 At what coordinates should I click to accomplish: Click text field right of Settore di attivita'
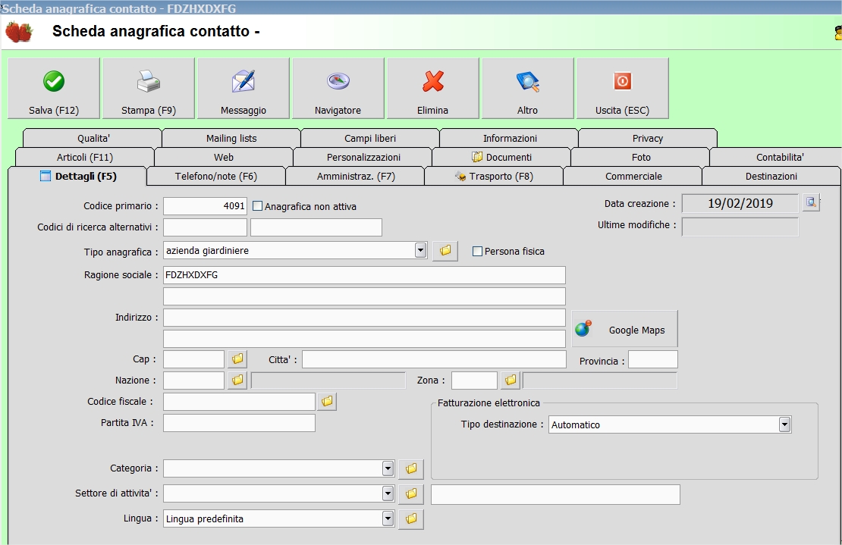tap(555, 494)
